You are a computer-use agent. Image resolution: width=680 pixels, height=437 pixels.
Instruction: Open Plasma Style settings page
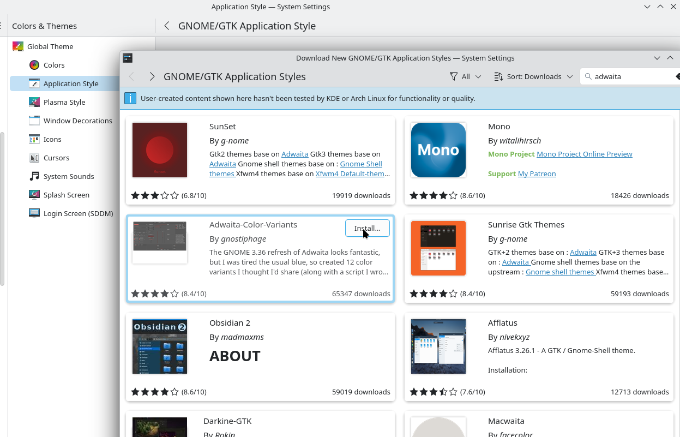pos(64,102)
